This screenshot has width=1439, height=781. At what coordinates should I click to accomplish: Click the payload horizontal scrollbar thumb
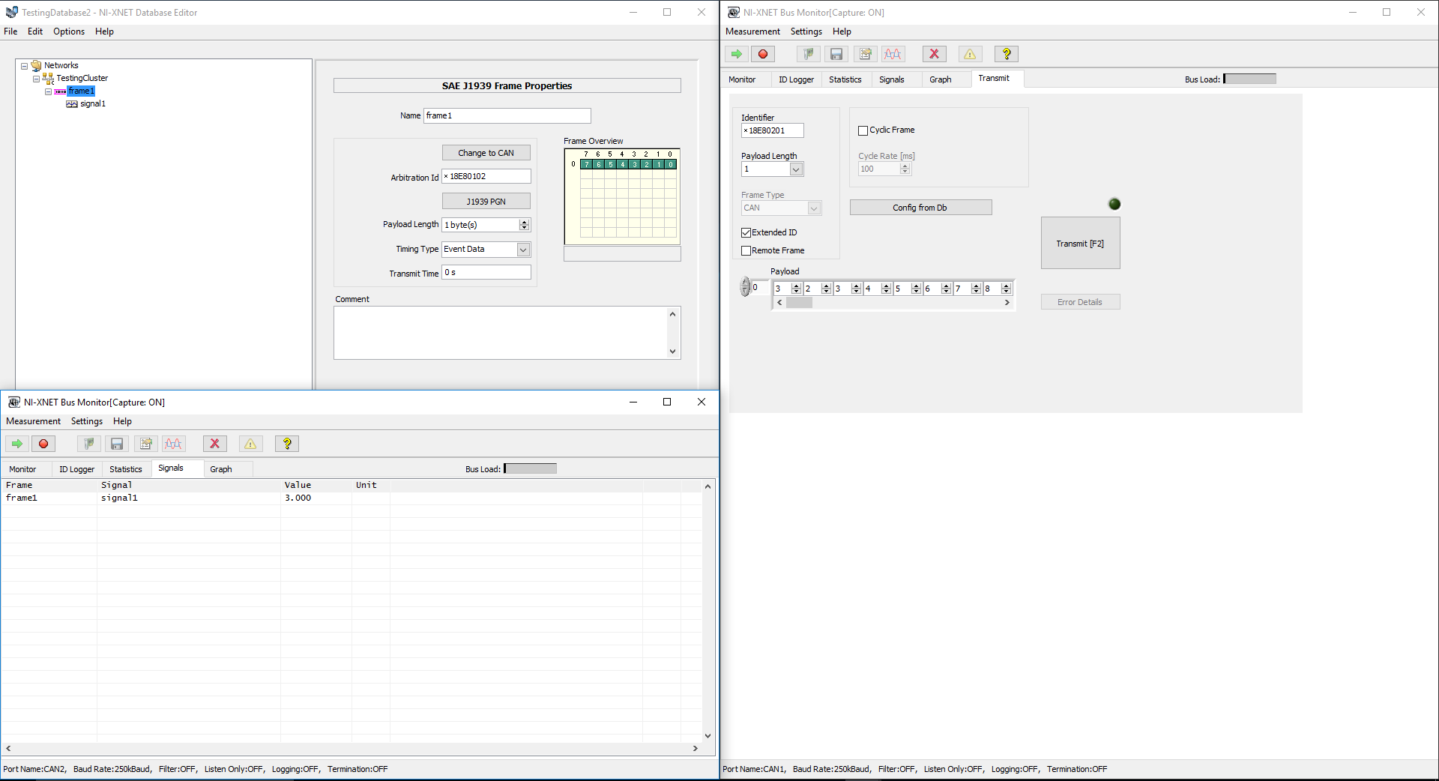click(x=799, y=303)
